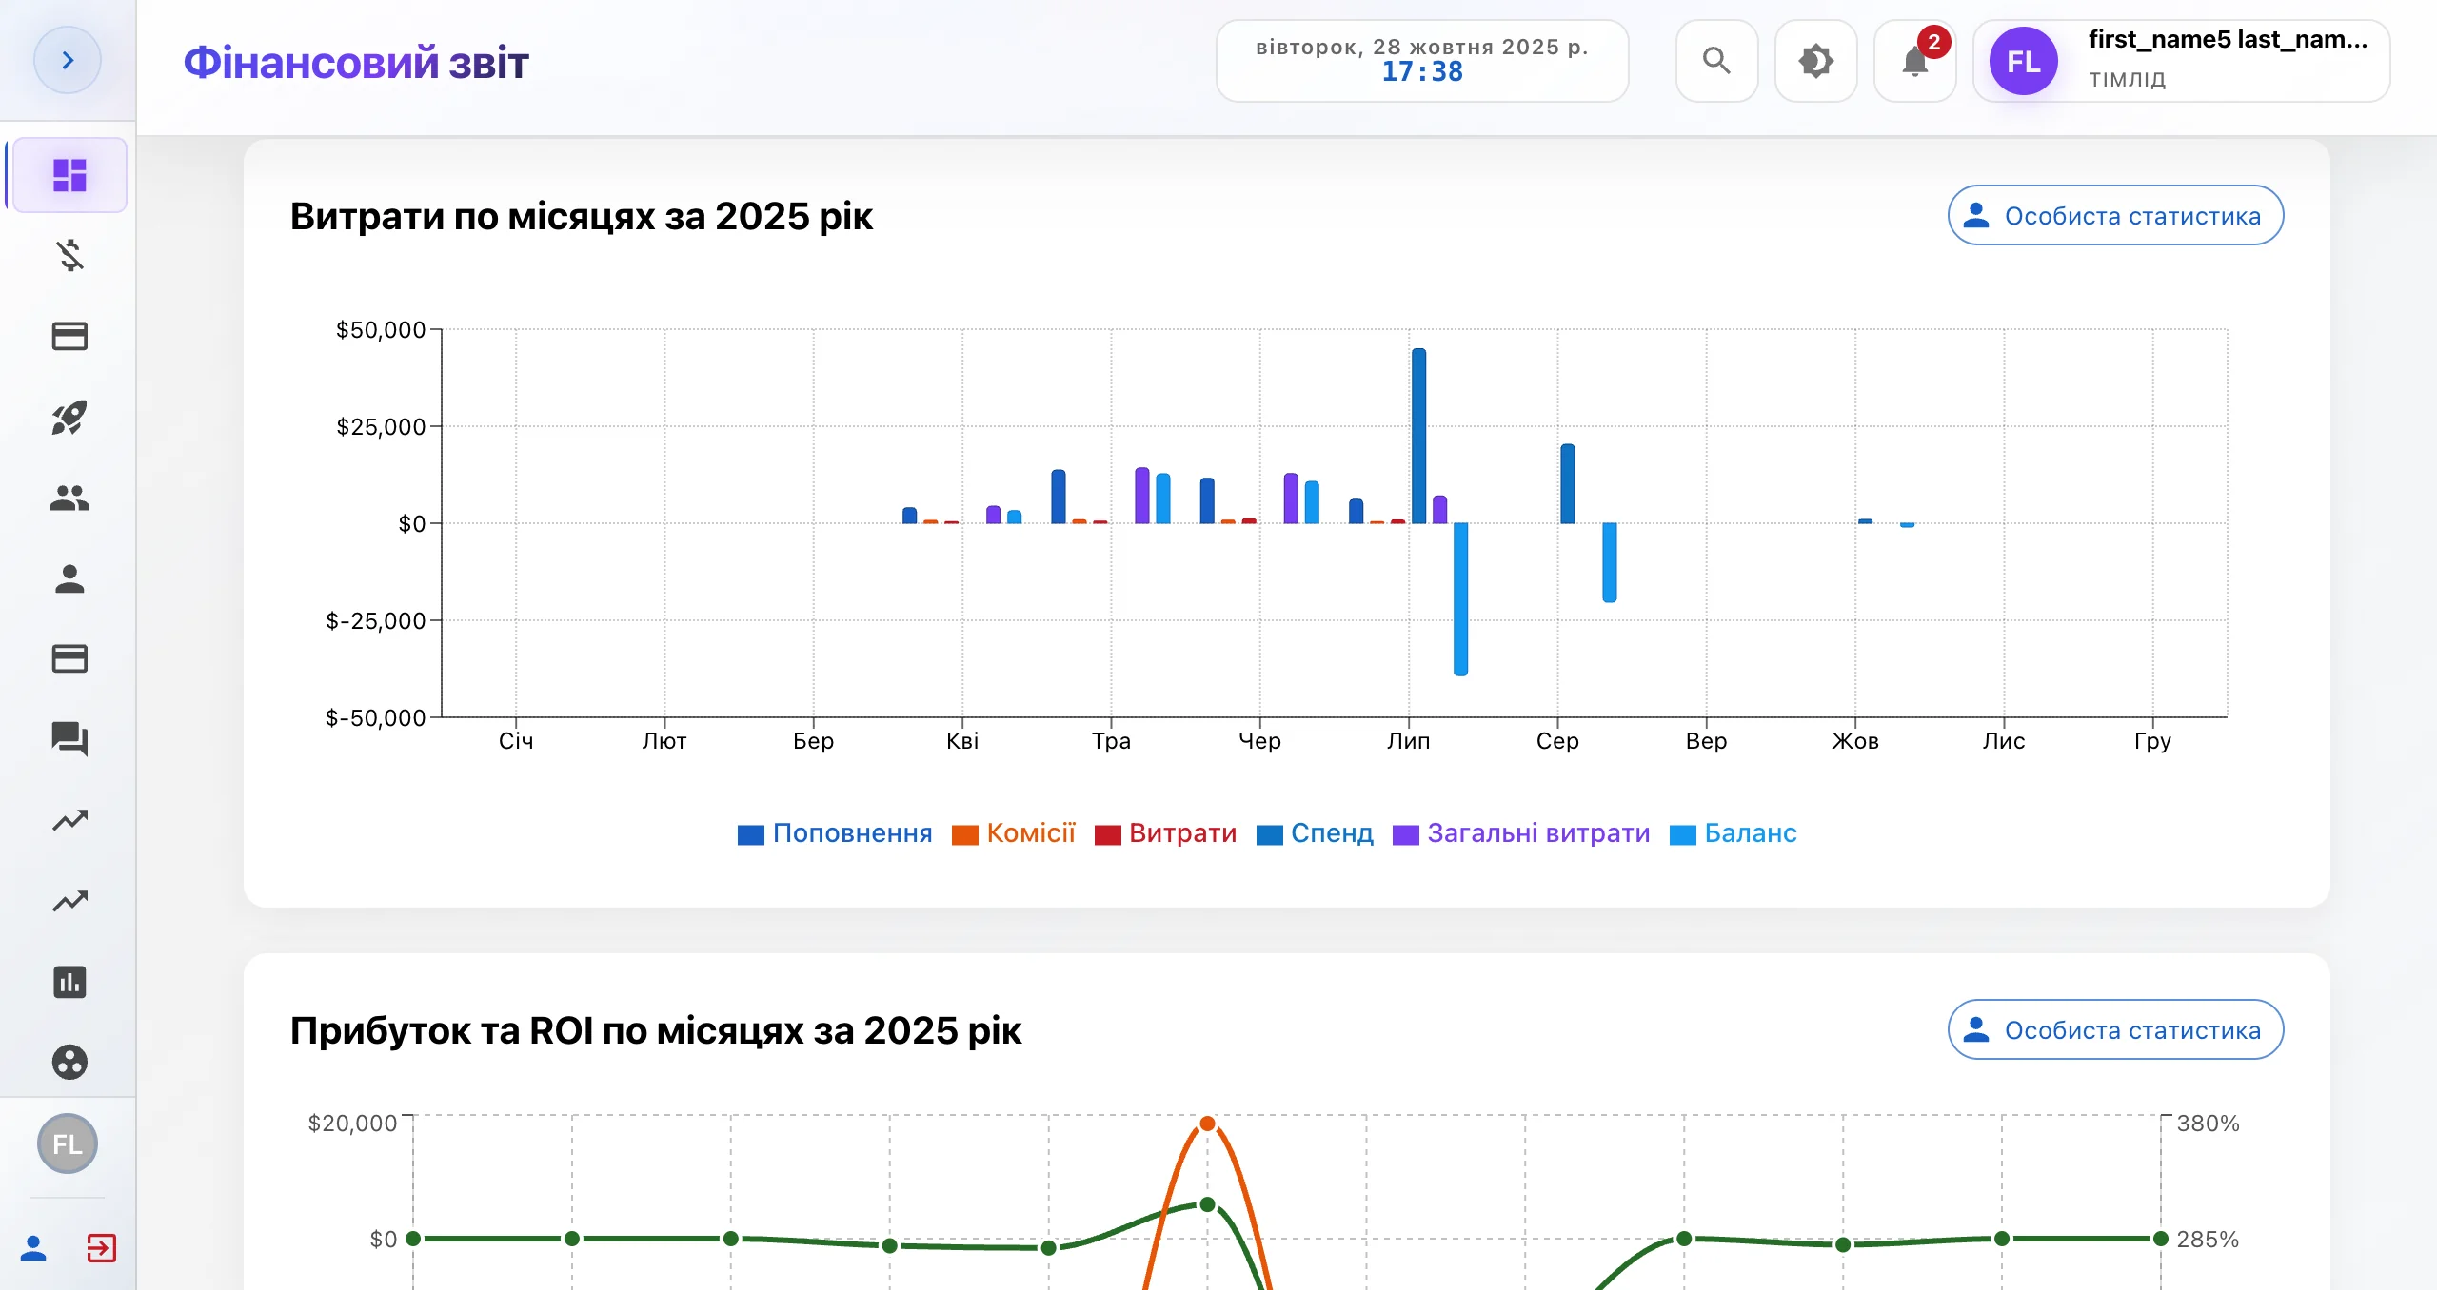Click the Сер month axis label
This screenshot has width=2437, height=1290.
pyautogui.click(x=1557, y=741)
